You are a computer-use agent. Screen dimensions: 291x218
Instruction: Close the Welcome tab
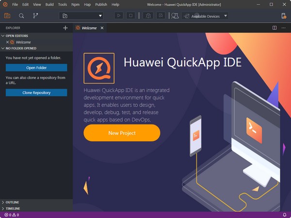click(x=102, y=28)
